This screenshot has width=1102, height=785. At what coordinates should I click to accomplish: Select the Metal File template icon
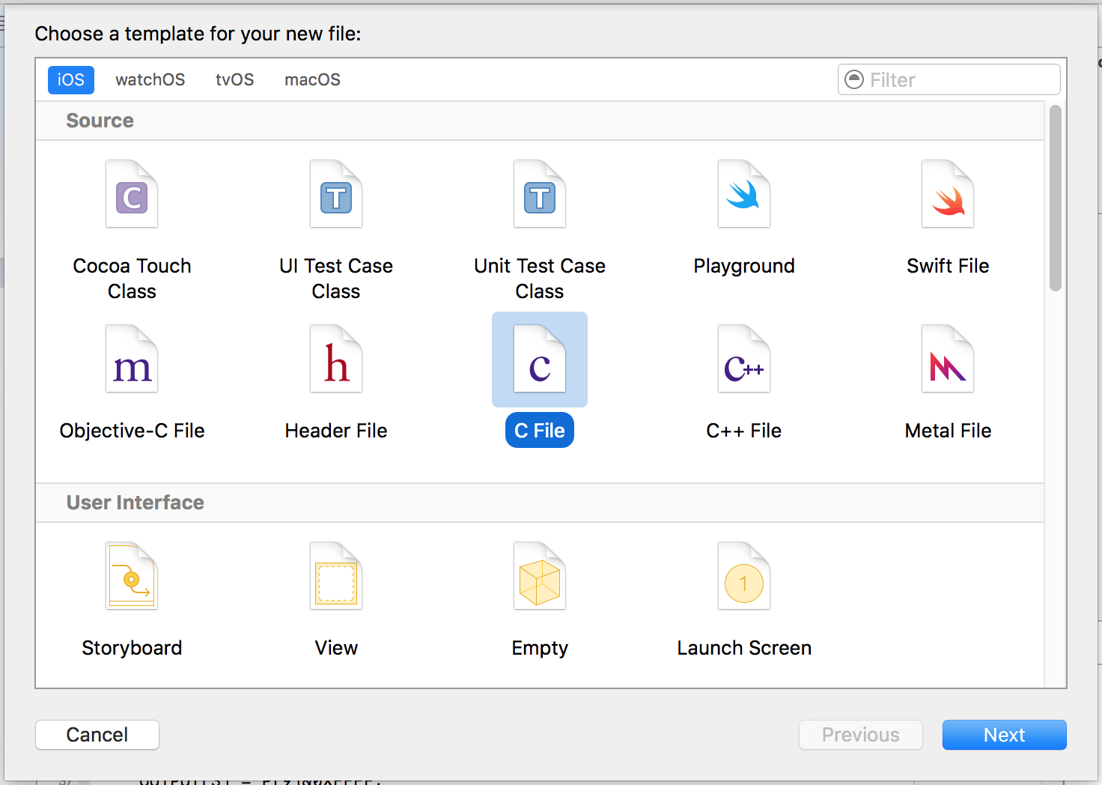(948, 359)
